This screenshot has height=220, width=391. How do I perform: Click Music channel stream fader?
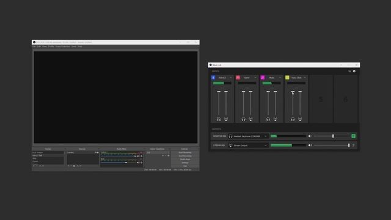(x=276, y=103)
